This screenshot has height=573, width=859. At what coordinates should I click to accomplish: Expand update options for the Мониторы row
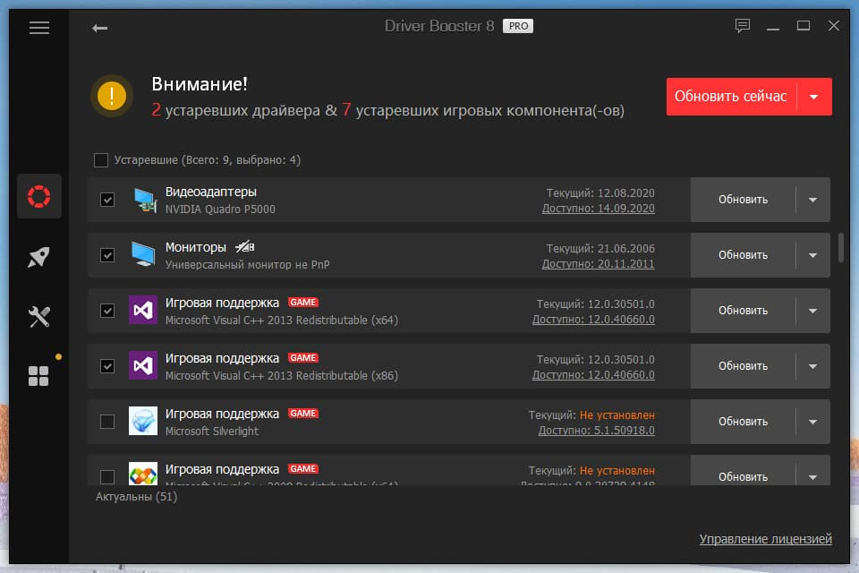812,255
